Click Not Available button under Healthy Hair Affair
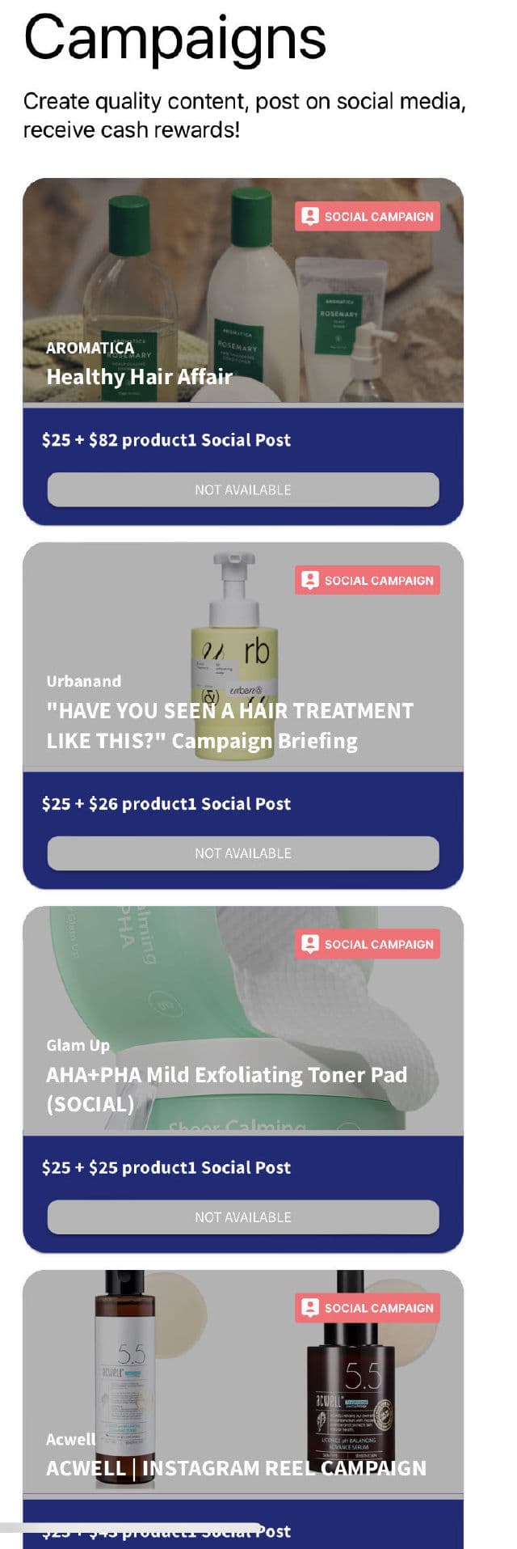 tap(243, 489)
